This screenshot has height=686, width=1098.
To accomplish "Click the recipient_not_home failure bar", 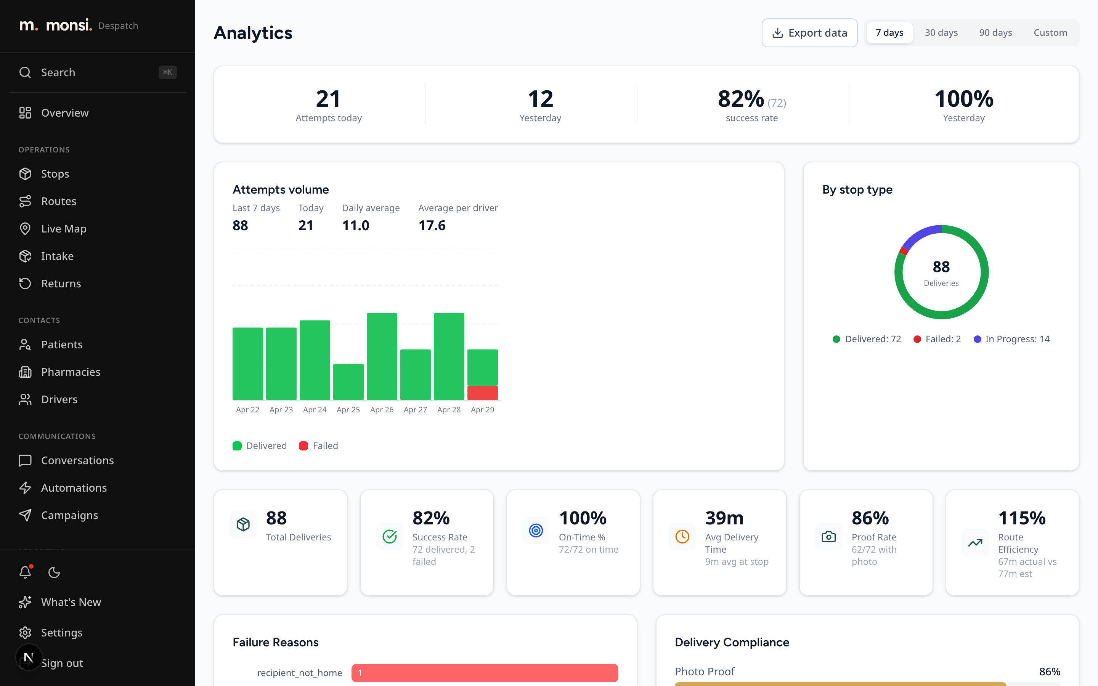I will tap(485, 673).
